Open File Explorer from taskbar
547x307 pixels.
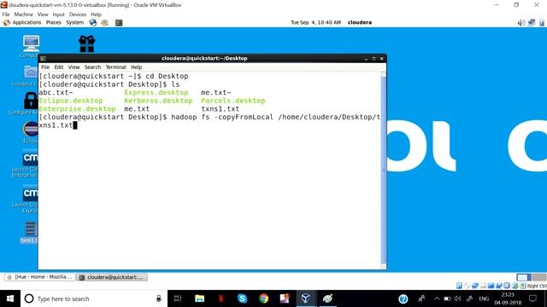199,298
